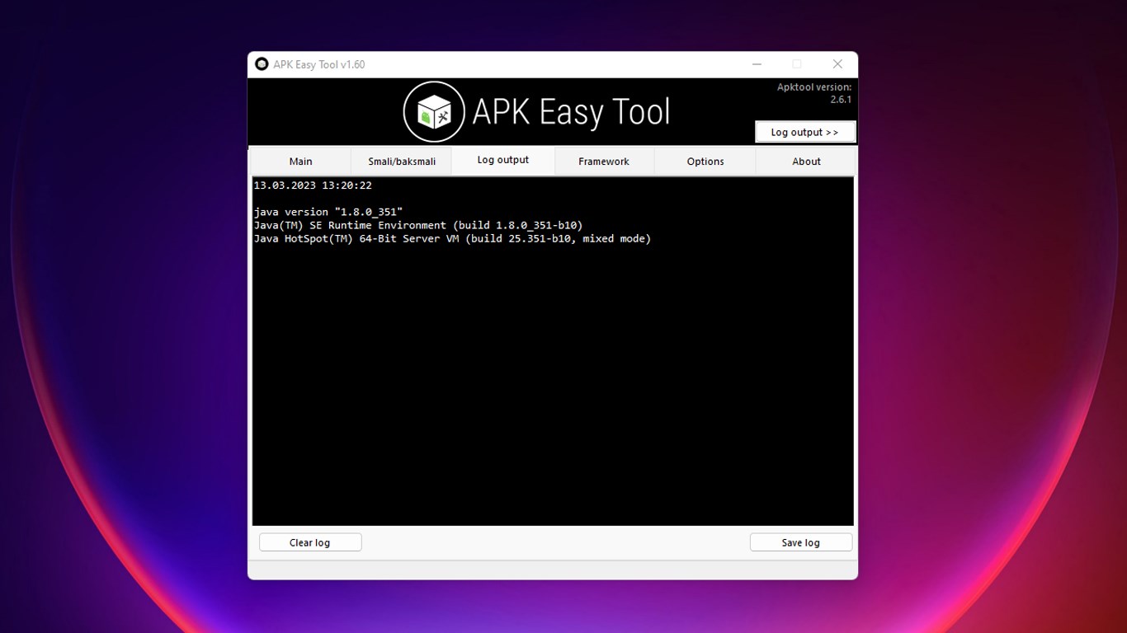Open the Main tab

point(300,162)
